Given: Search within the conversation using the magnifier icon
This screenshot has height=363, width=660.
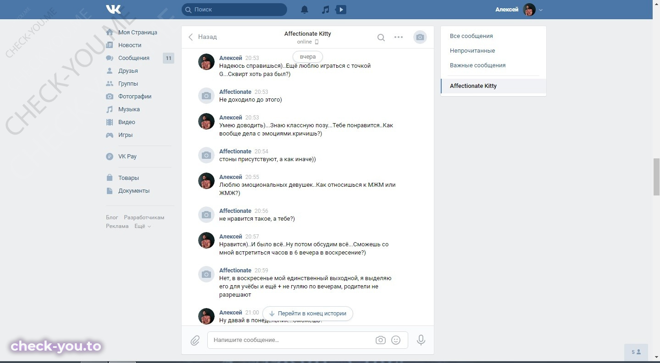Looking at the screenshot, I should coord(381,37).
